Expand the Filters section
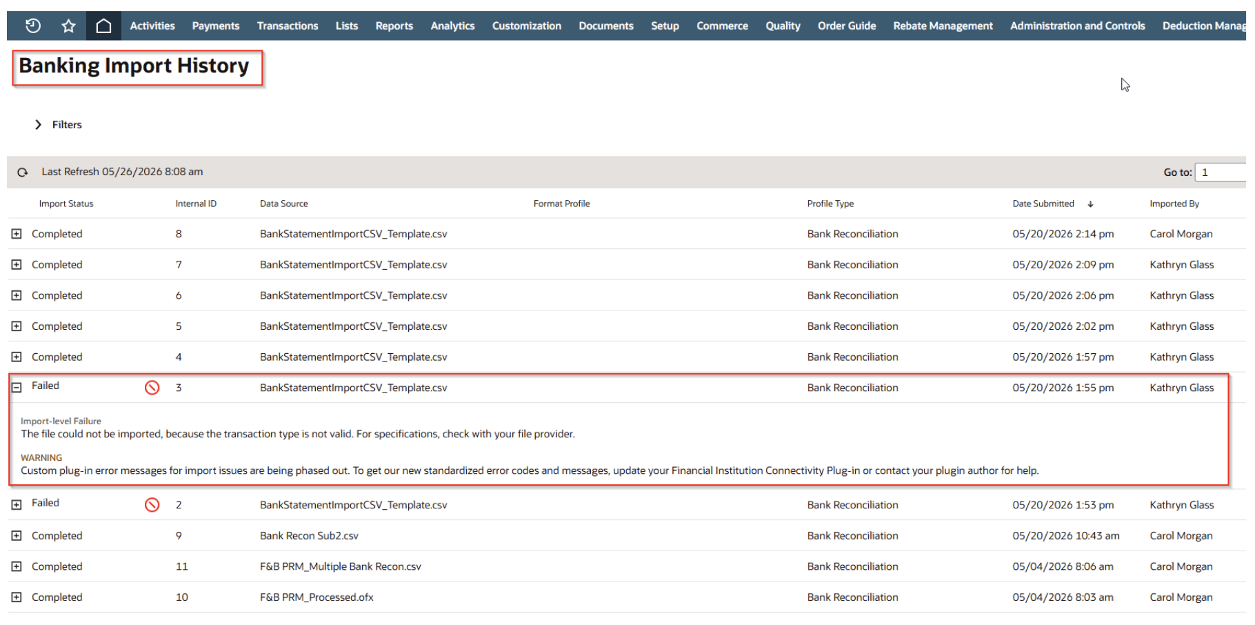This screenshot has width=1255, height=625. point(38,125)
